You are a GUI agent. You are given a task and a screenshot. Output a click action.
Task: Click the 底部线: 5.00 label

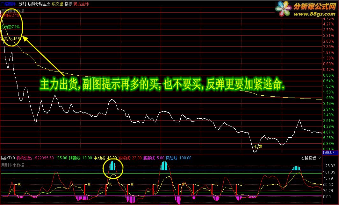pos(154,158)
